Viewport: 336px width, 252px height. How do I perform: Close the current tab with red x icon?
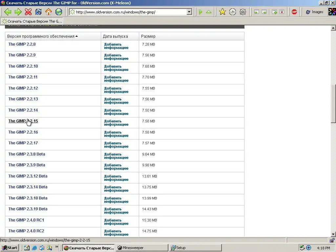pyautogui.click(x=282, y=12)
